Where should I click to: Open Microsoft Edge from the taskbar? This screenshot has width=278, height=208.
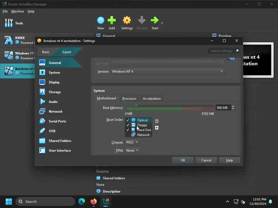[82, 201]
